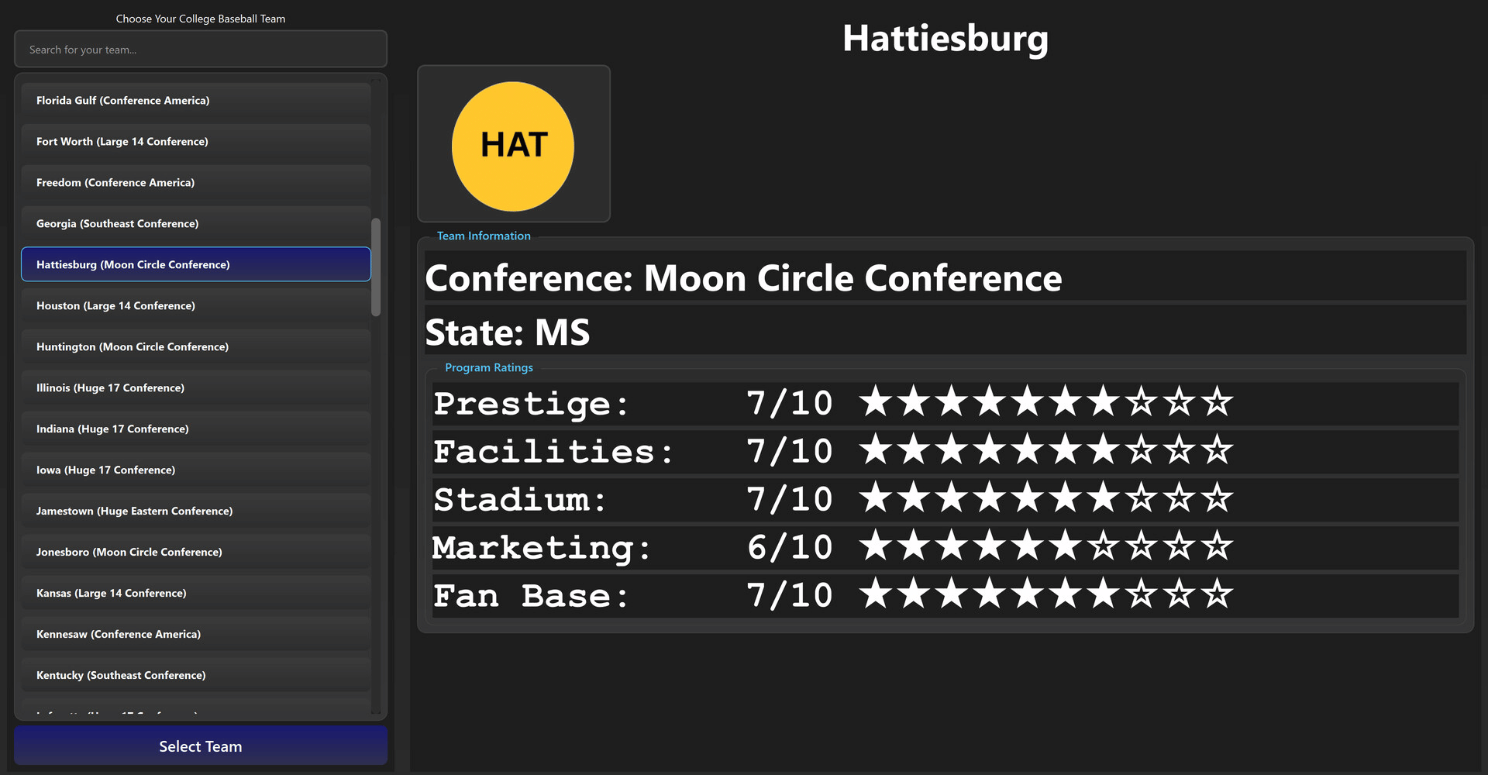Select Florida Gulf from the team list
The height and width of the screenshot is (775, 1488).
tap(196, 101)
